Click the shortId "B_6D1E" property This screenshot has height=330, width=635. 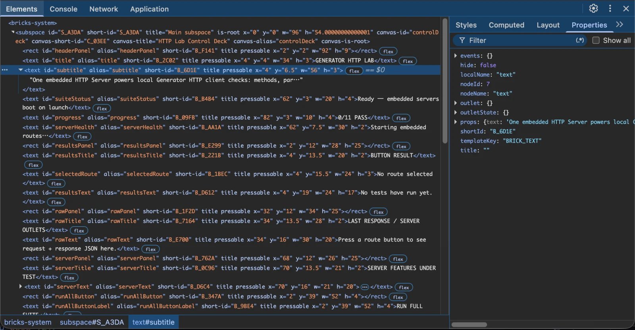pyautogui.click(x=488, y=131)
